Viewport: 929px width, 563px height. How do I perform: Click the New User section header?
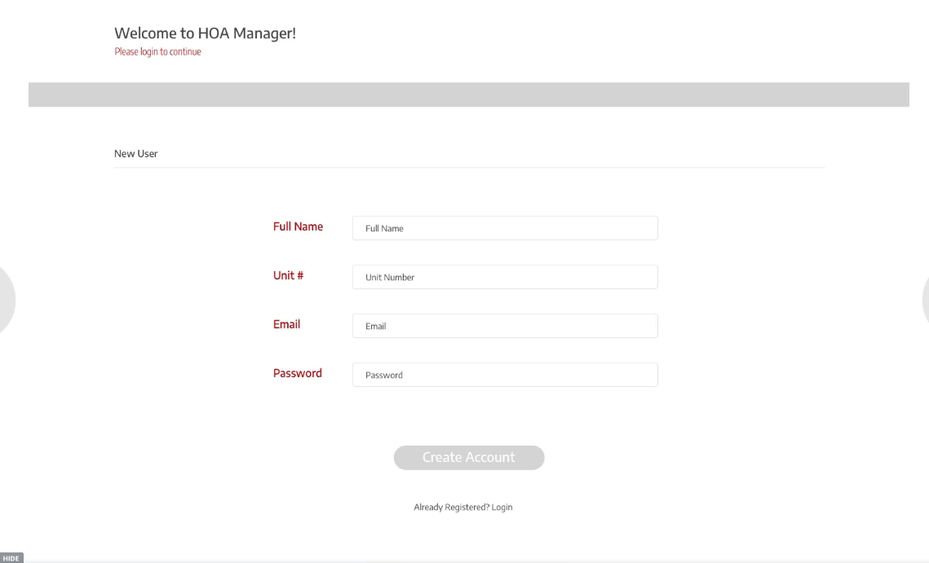(135, 153)
